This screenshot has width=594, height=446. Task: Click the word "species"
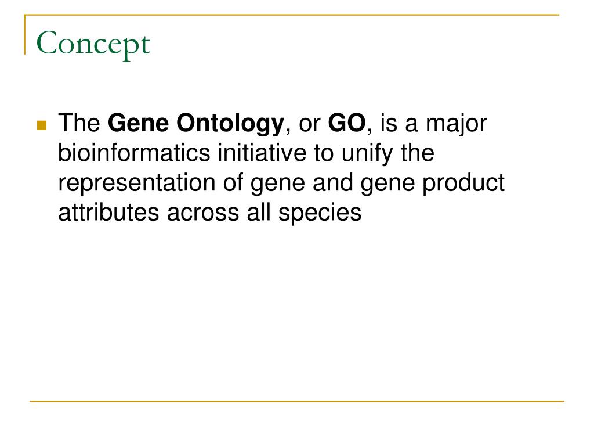tap(320, 213)
